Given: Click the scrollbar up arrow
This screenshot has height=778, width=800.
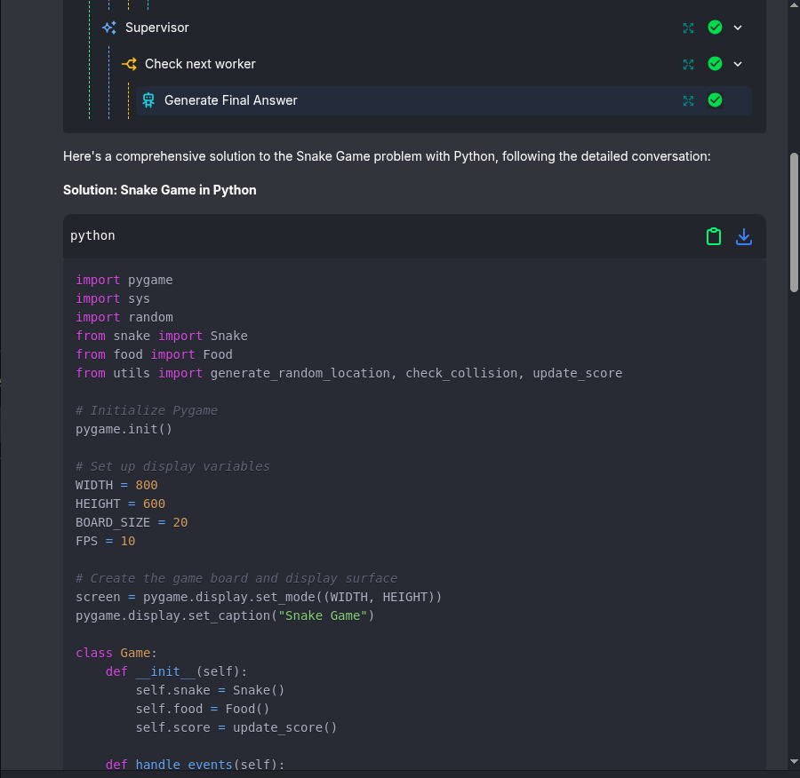Looking at the screenshot, I should click(794, 4).
